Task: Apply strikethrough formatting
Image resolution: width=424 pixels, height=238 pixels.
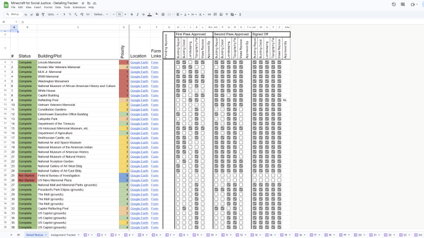Action: 143,14
